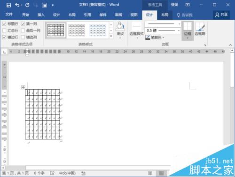This screenshot has width=235, height=177.
Task: Expand the table styles gallery More arrow
Action: point(111,37)
